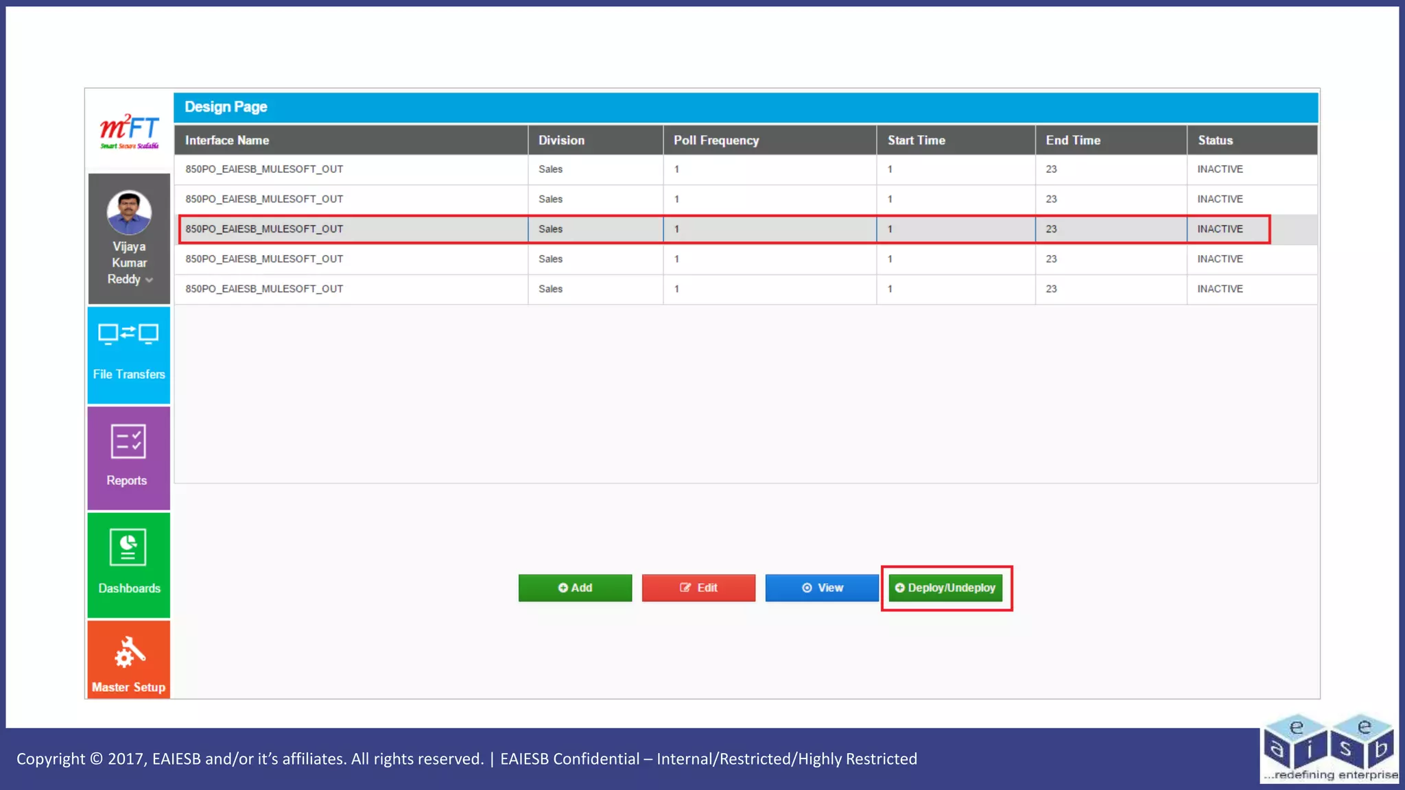The height and width of the screenshot is (790, 1405).
Task: Expand the Vijaya Kumar Reddy user dropdown
Action: point(149,280)
